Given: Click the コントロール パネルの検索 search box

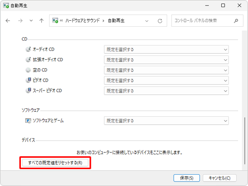Looking at the screenshot, I should (207, 21).
